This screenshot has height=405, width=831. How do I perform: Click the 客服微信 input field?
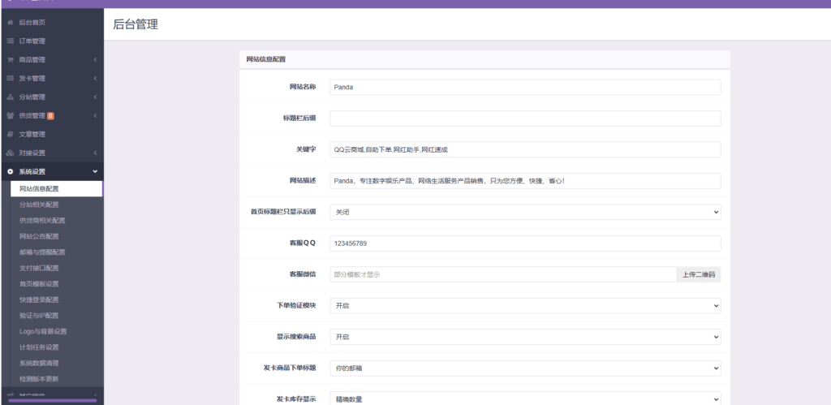click(503, 274)
